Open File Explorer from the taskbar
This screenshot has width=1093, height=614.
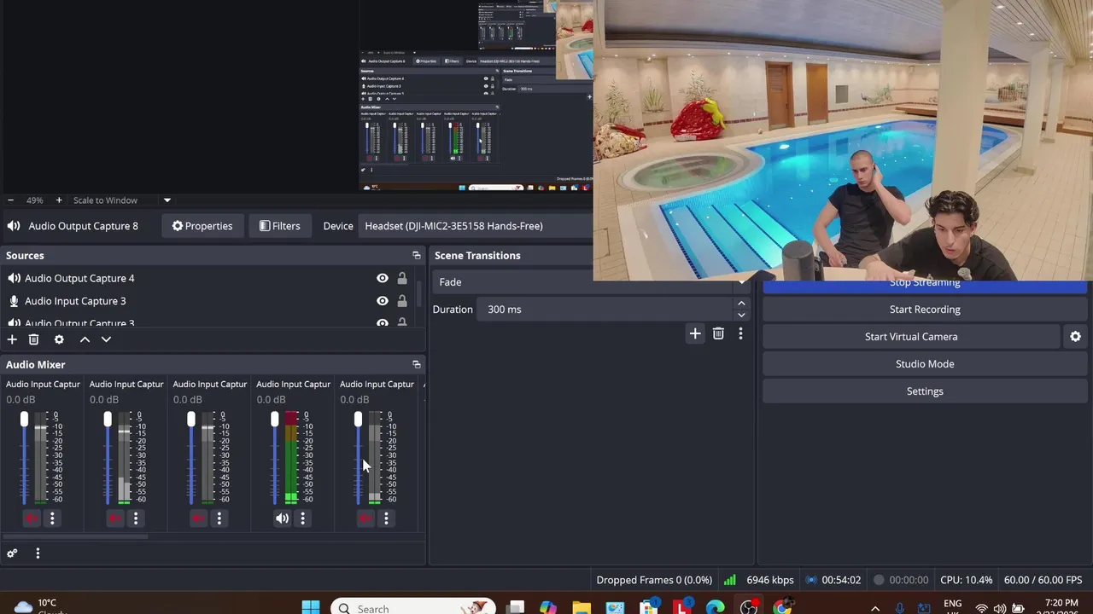click(582, 608)
